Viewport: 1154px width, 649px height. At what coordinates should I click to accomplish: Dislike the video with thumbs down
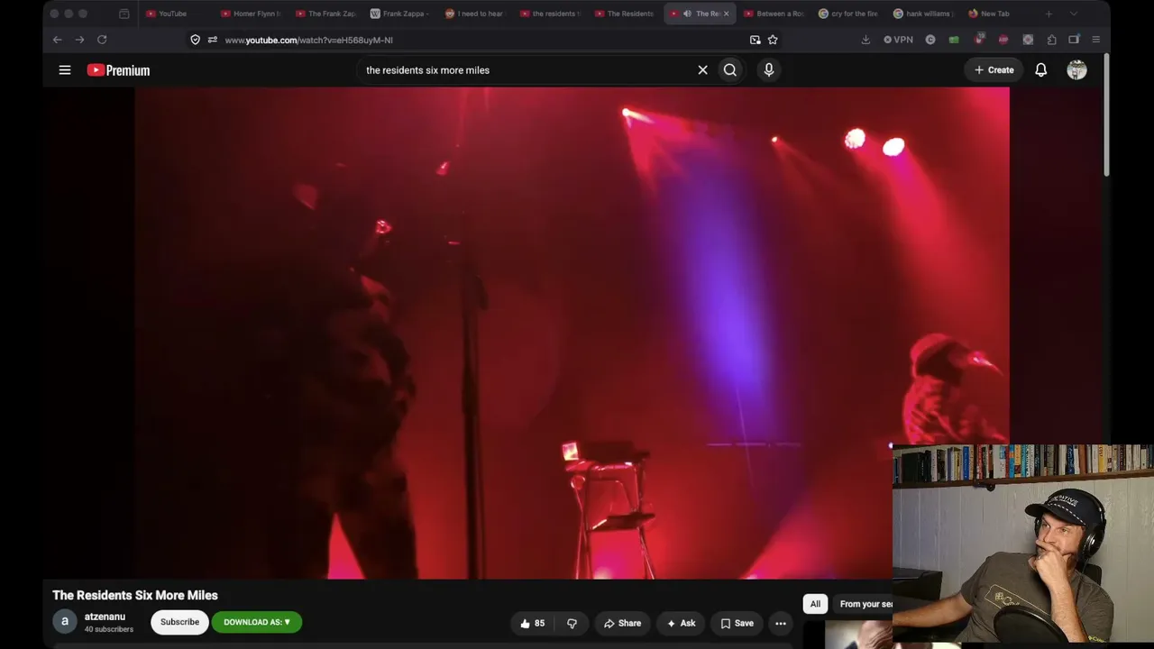(x=572, y=623)
